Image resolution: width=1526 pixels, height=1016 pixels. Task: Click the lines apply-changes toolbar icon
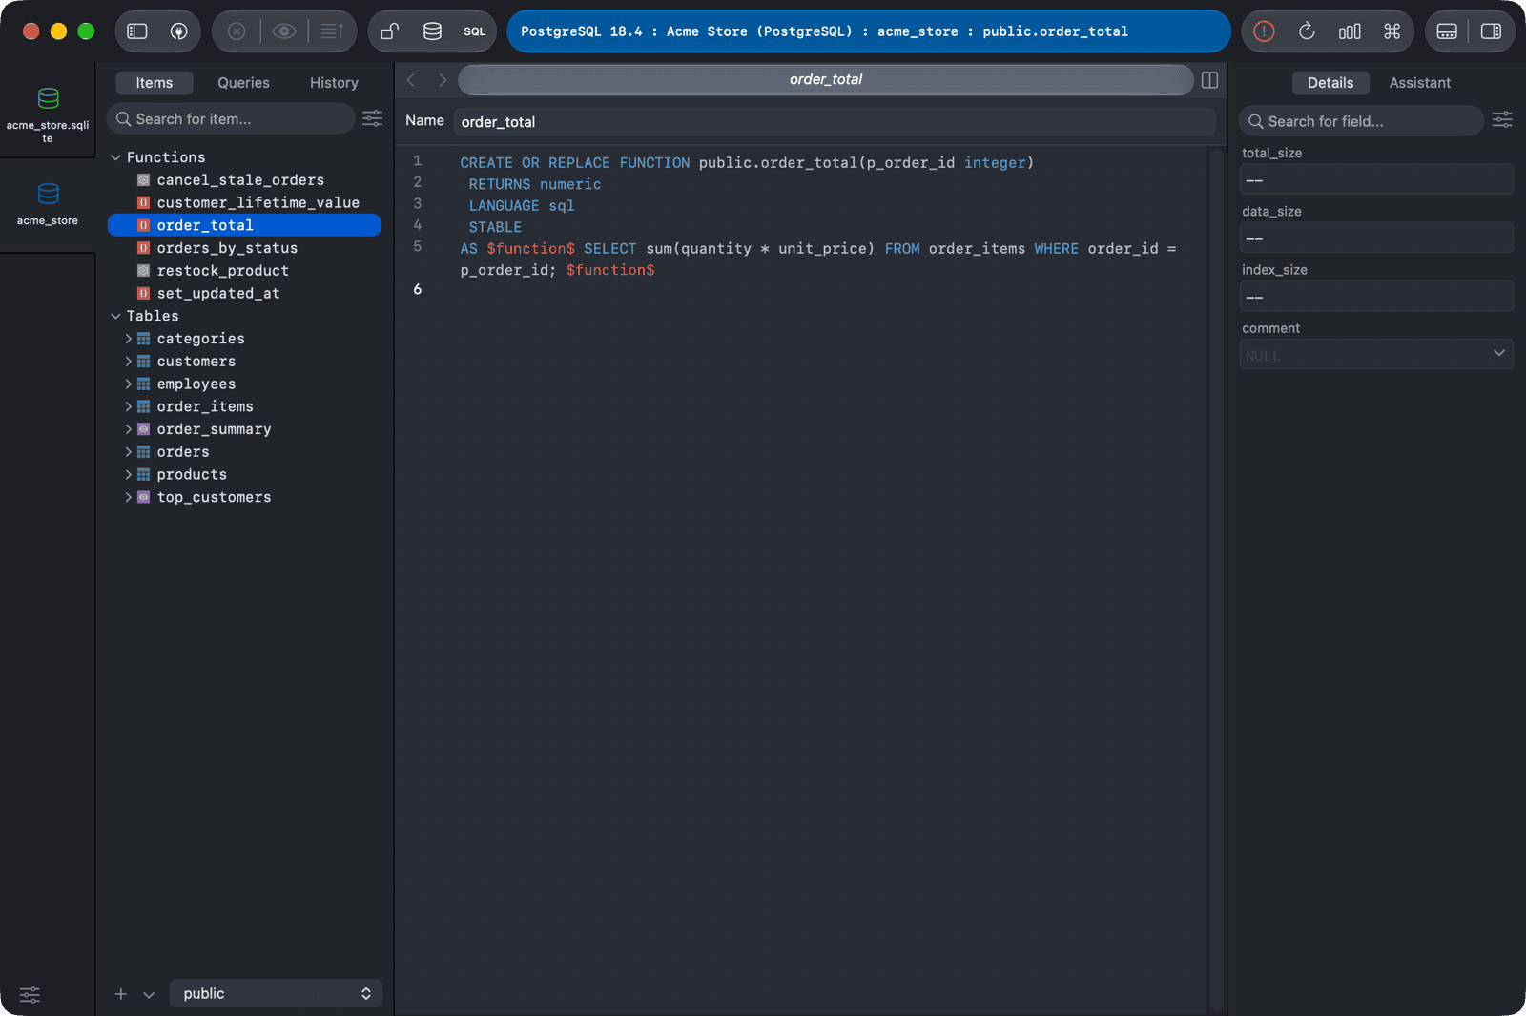click(x=332, y=31)
